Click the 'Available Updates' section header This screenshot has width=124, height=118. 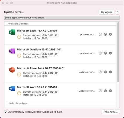pos(18,24)
